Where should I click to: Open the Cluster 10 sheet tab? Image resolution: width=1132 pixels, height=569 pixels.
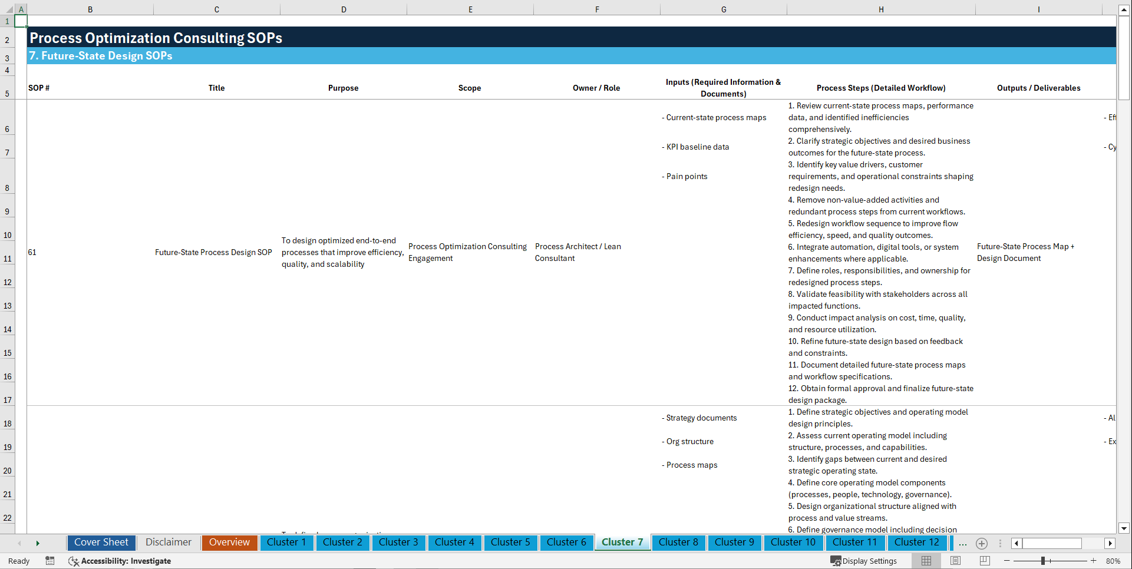click(x=793, y=542)
